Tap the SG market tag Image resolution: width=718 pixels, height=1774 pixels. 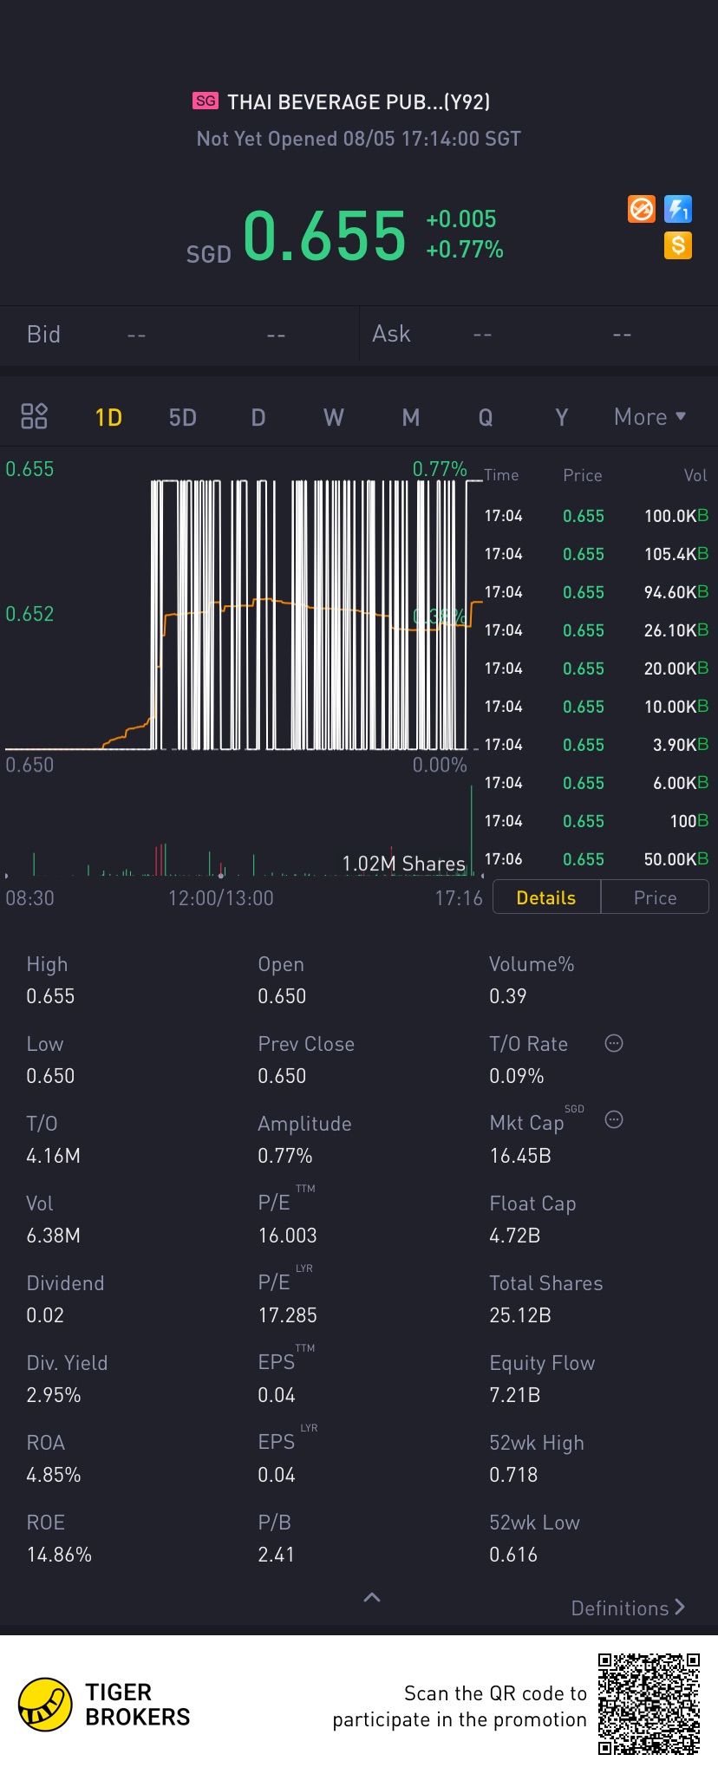206,101
